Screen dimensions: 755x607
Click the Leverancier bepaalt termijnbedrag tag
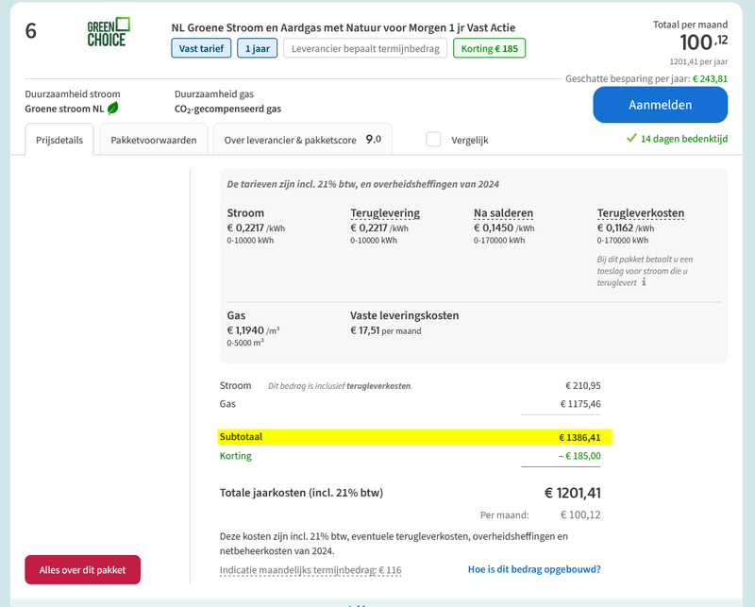pos(365,48)
